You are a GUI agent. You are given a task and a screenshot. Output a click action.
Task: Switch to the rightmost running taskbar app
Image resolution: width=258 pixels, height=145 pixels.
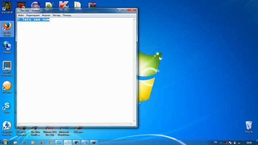[x=94, y=143]
